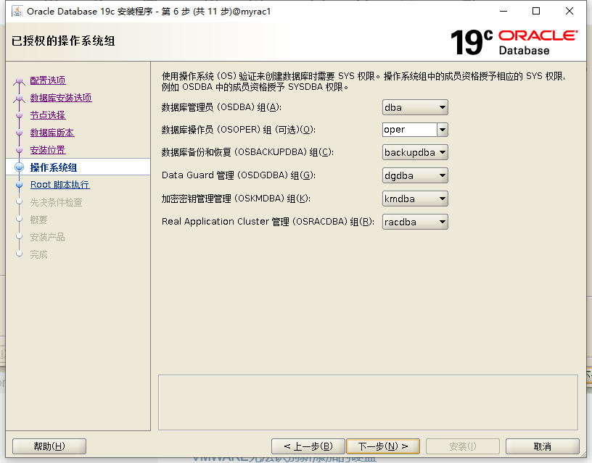Go to the 配置选项 step link
The image size is (592, 463).
point(48,80)
